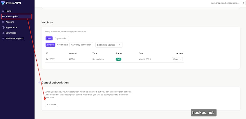This screenshot has height=119, width=246.
Task: View invoice 7422637
Action: pos(175,59)
